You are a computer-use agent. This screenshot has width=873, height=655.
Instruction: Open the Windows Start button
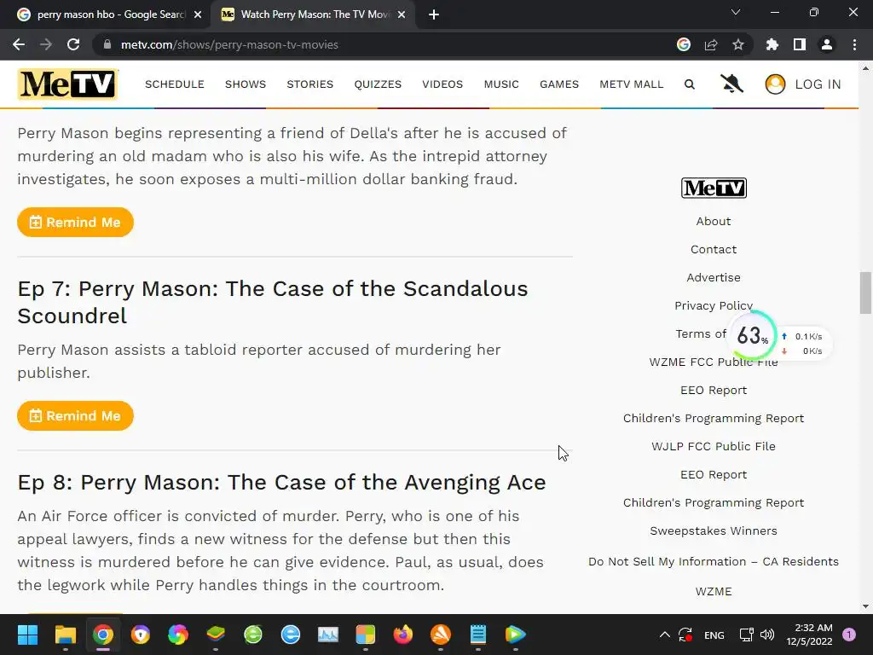[x=27, y=635]
